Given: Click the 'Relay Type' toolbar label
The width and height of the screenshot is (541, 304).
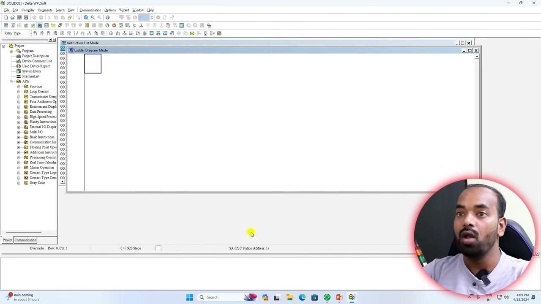Looking at the screenshot, I should tap(13, 33).
